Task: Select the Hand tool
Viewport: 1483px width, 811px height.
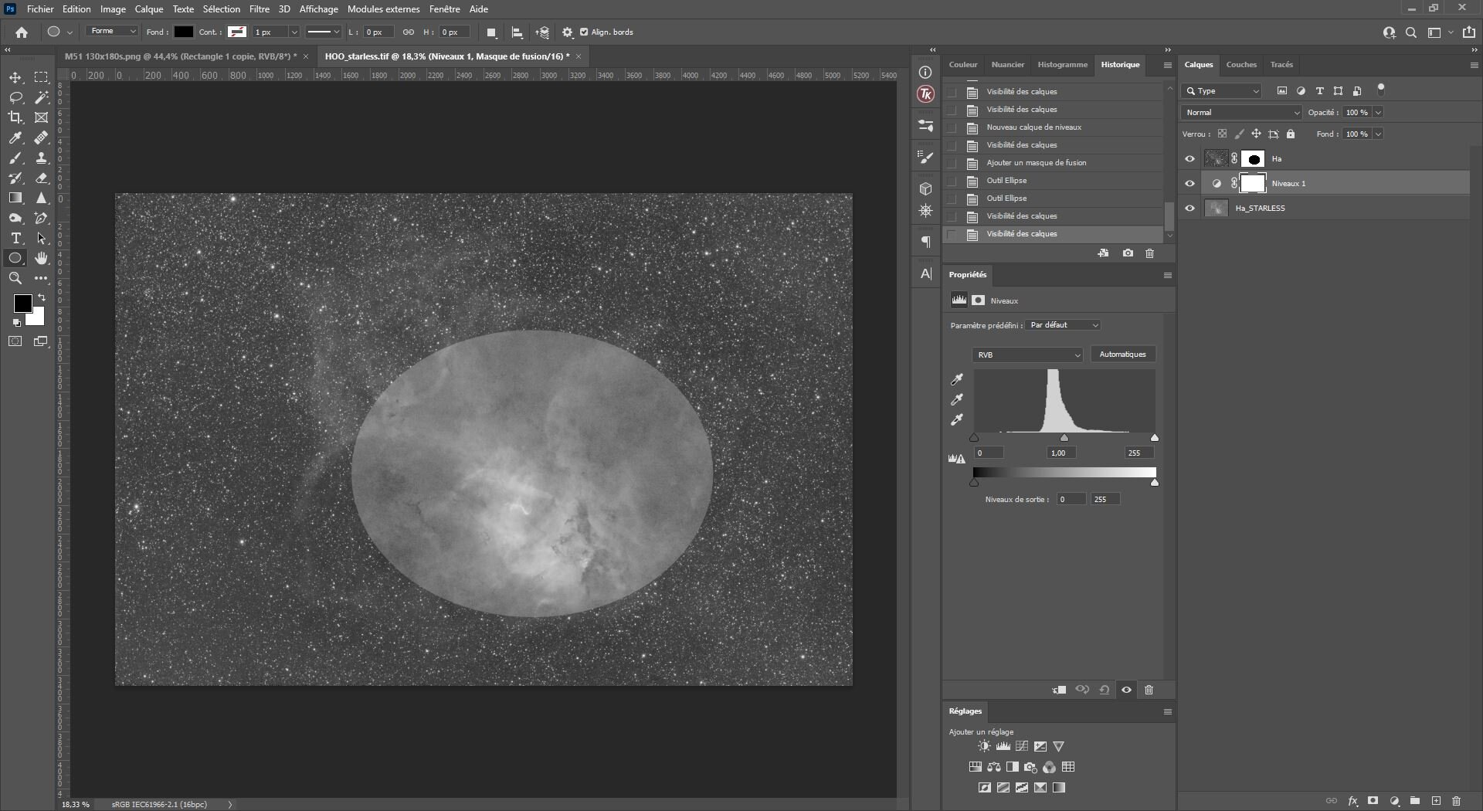Action: pos(41,258)
